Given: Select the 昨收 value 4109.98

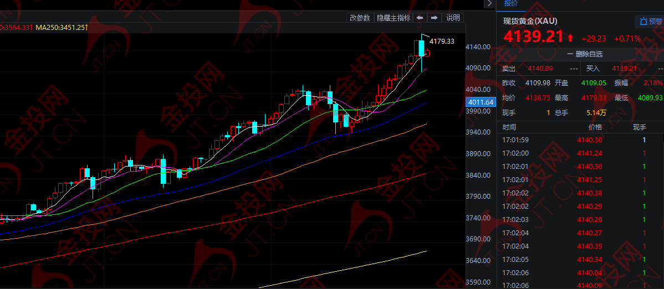Looking at the screenshot, I should point(538,83).
